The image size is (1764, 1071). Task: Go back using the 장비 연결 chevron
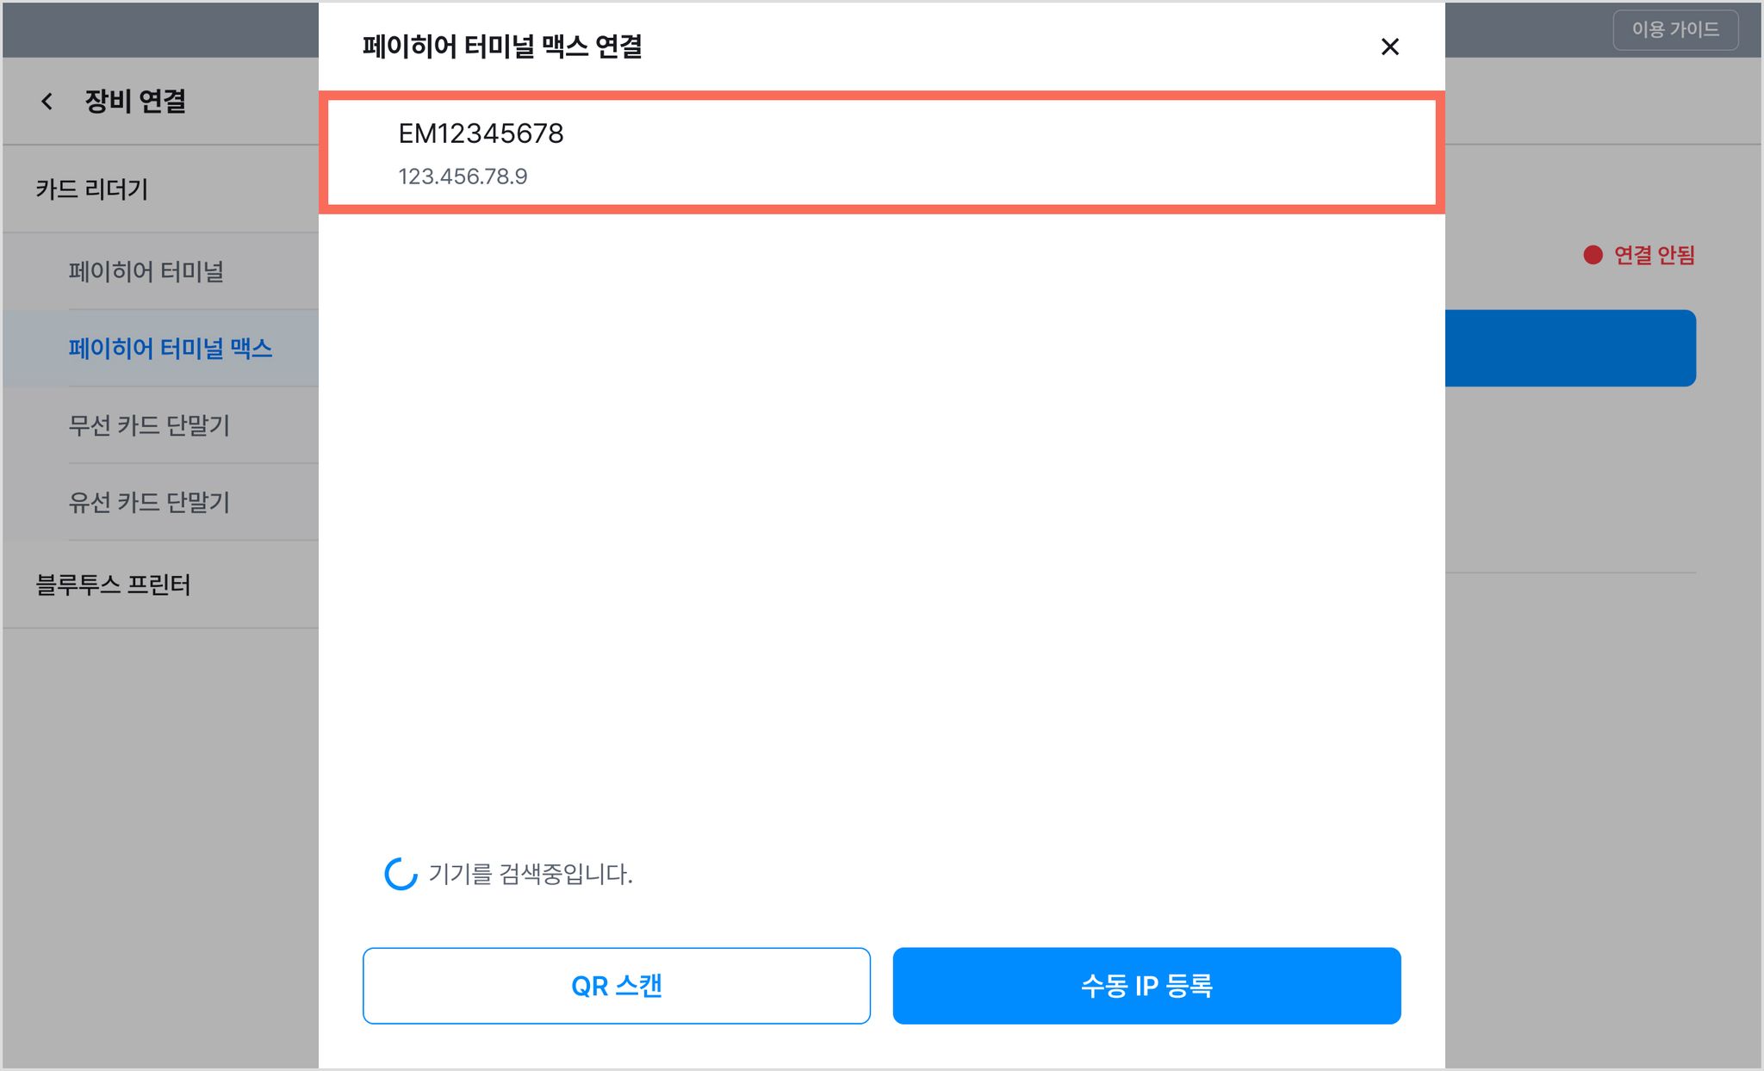(47, 102)
